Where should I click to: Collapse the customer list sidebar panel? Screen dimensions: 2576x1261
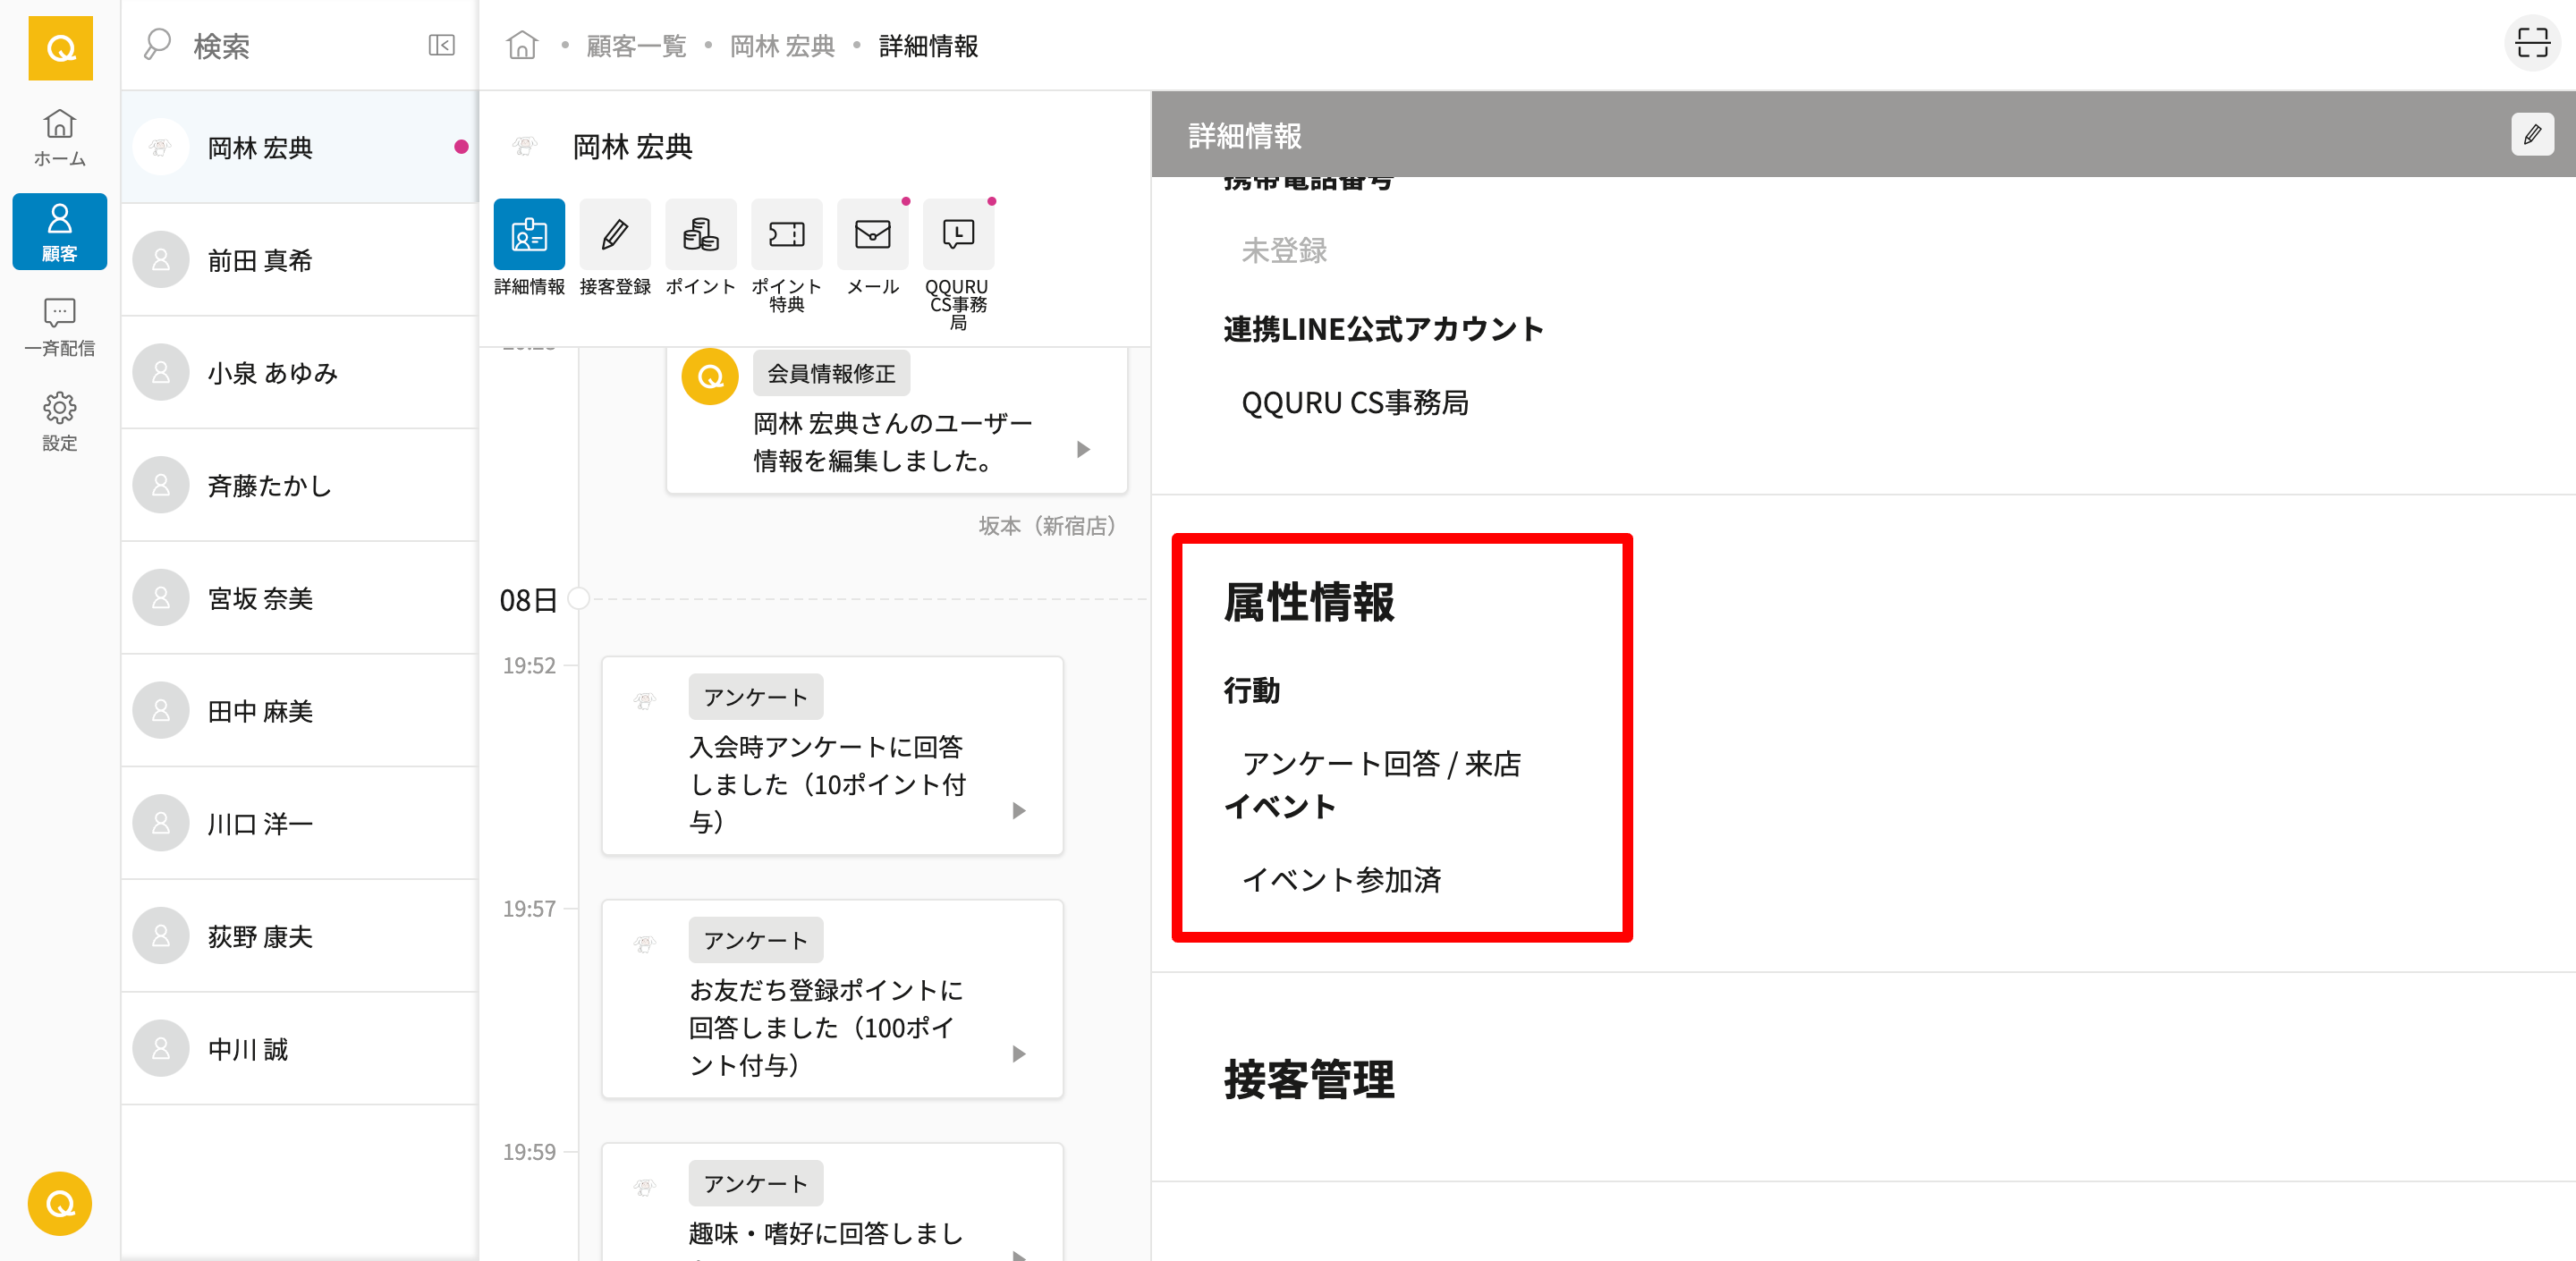pyautogui.click(x=441, y=45)
